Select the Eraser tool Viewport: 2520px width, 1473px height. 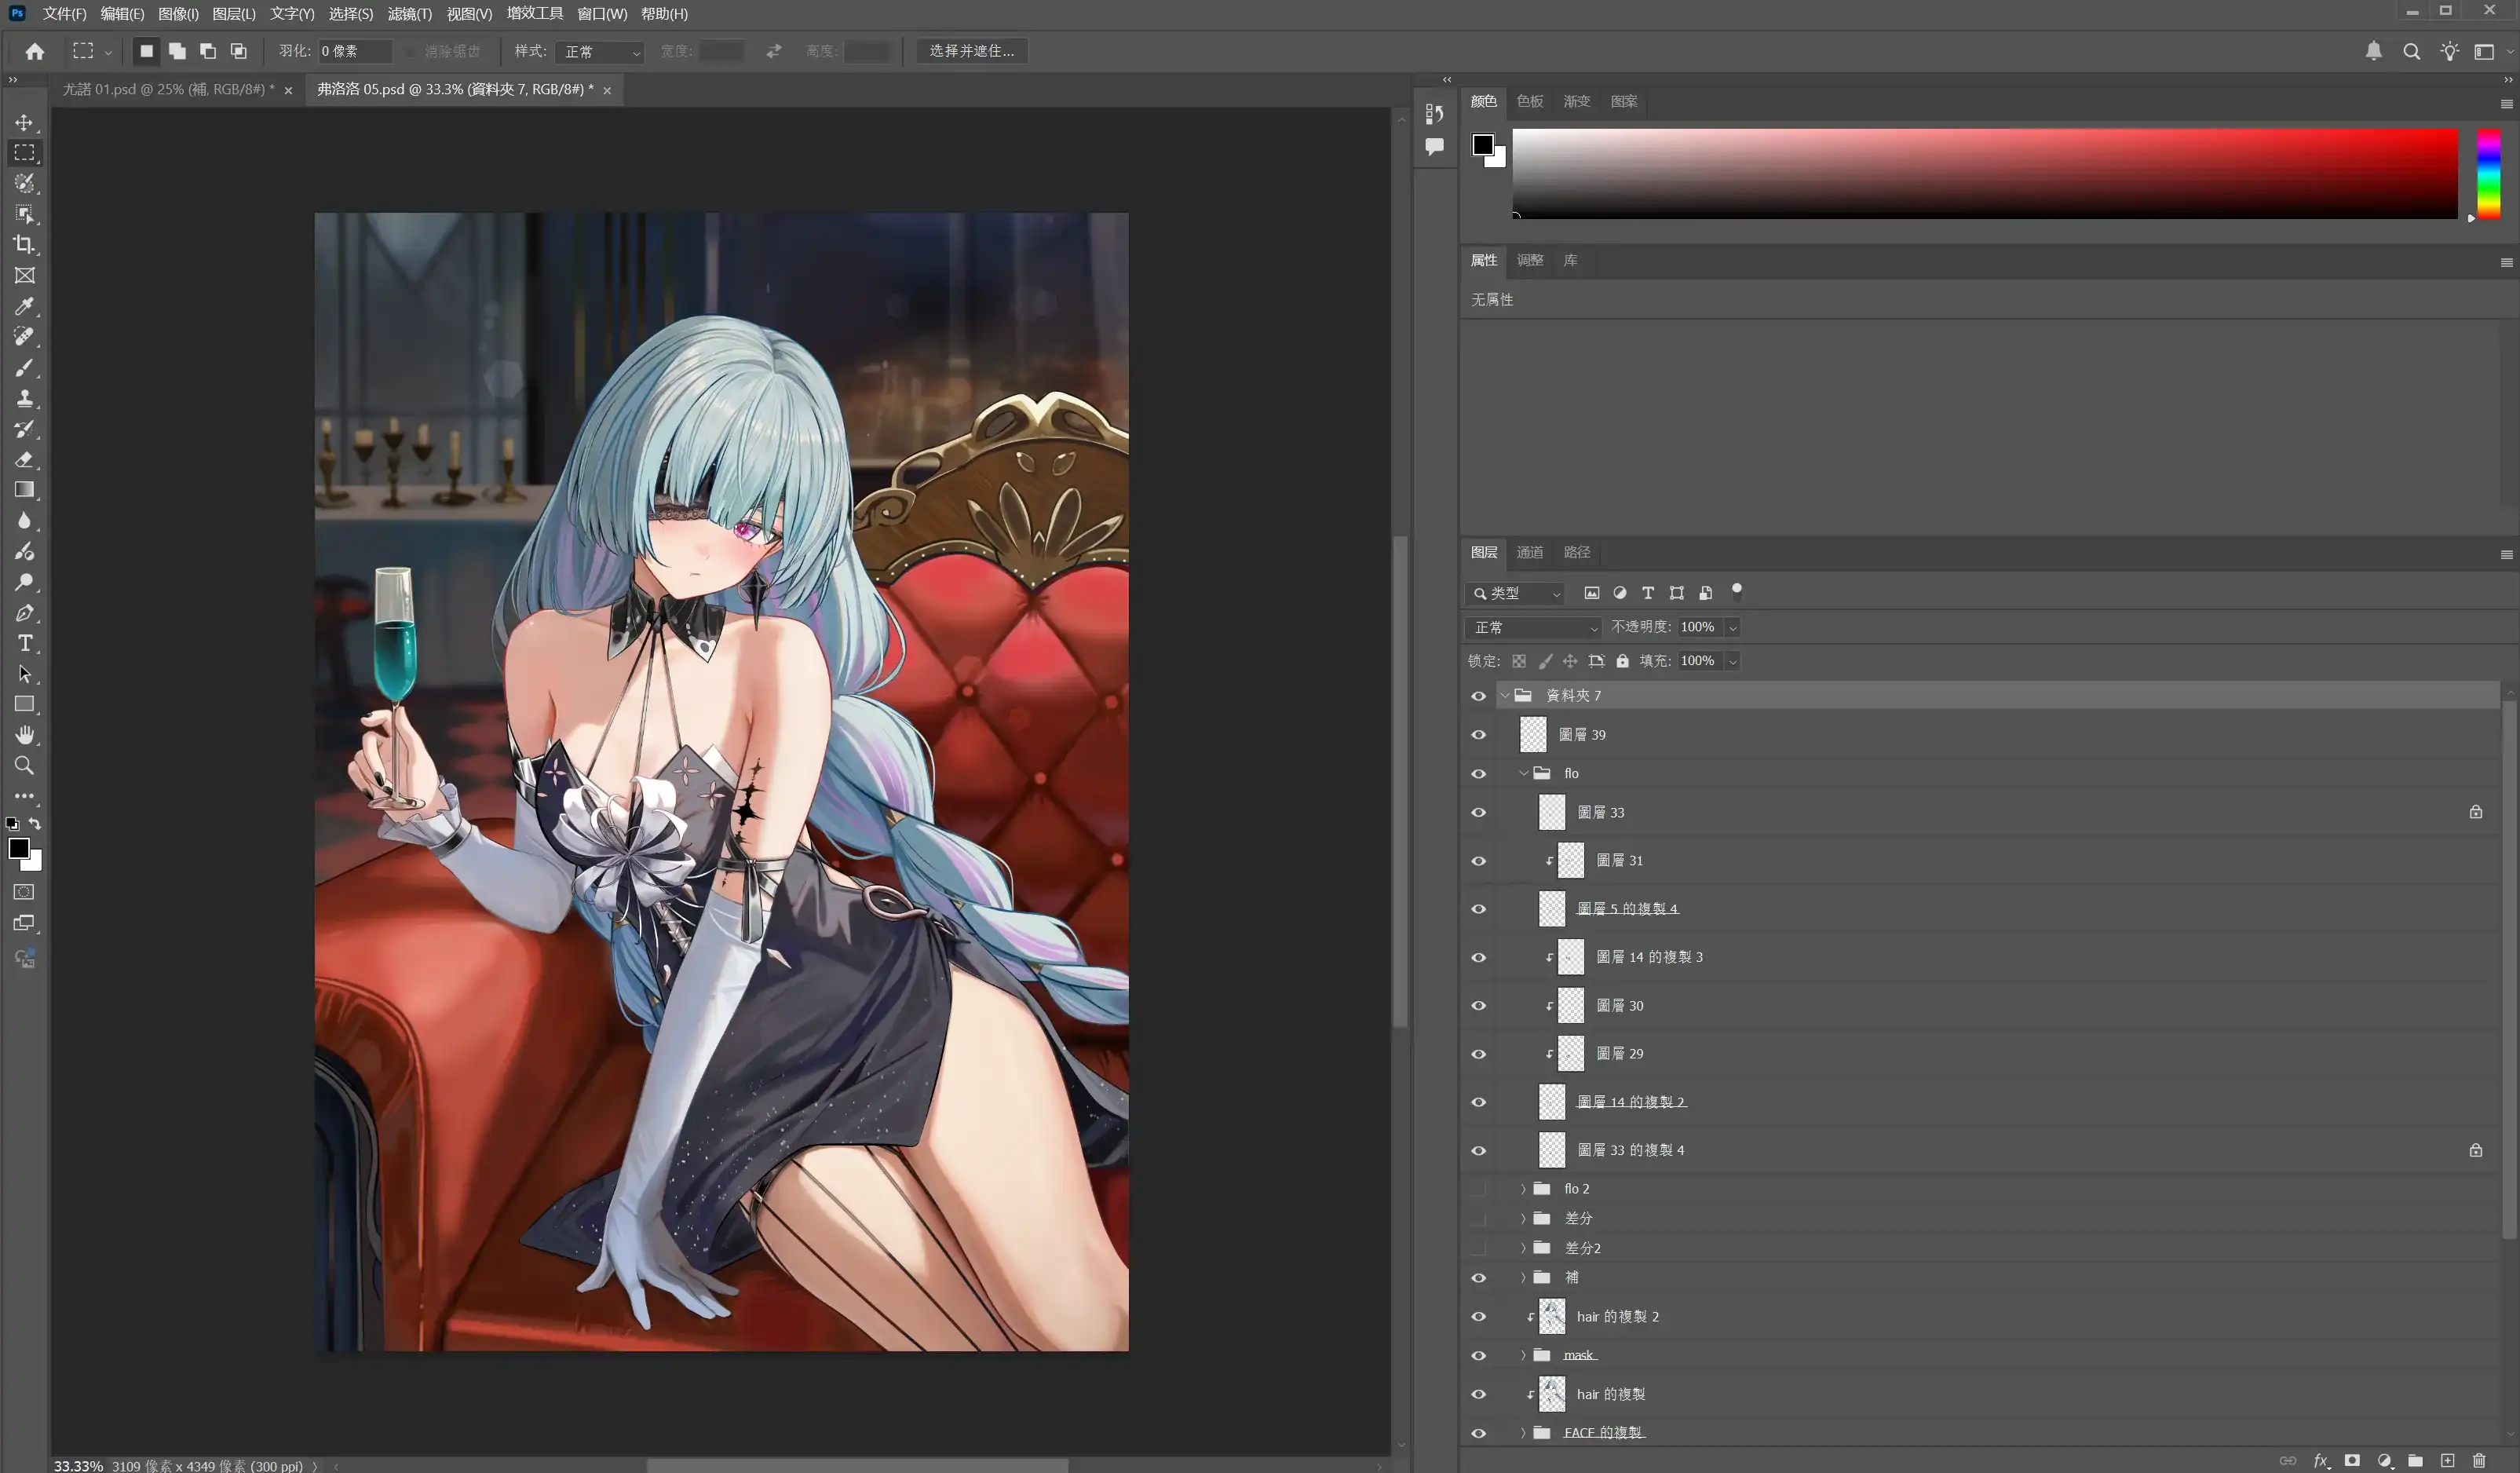click(x=24, y=460)
